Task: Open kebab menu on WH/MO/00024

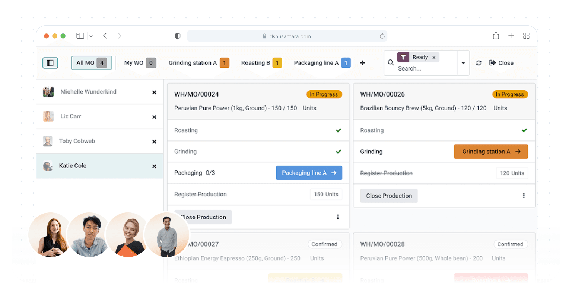Action: pos(338,217)
